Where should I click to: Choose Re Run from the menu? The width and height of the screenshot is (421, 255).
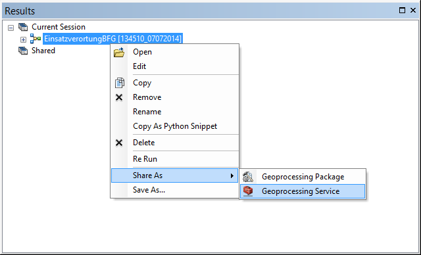coord(175,159)
